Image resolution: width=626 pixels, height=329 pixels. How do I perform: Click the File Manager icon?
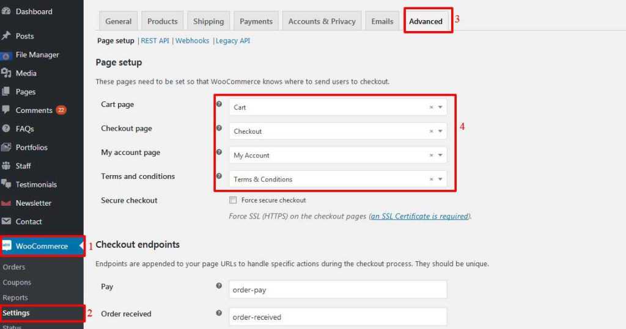pos(6,56)
